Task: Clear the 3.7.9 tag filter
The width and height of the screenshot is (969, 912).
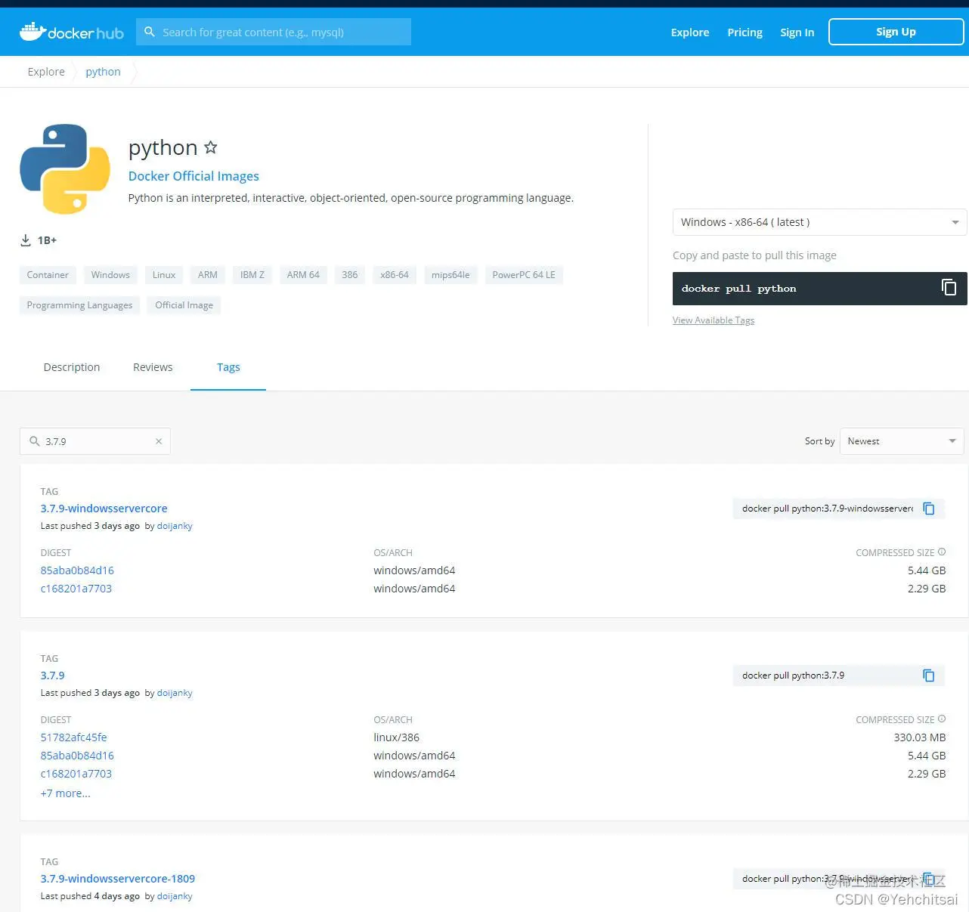Action: 159,441
